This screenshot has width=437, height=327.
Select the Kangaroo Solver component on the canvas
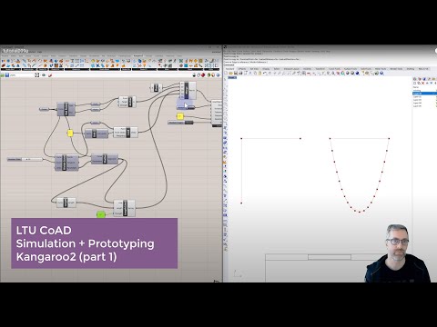[x=217, y=114]
